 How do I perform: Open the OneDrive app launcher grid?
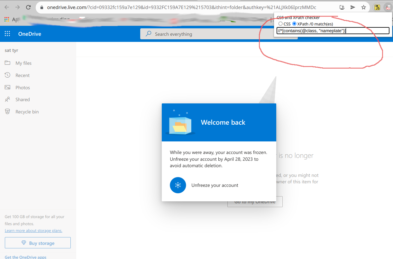(7, 34)
